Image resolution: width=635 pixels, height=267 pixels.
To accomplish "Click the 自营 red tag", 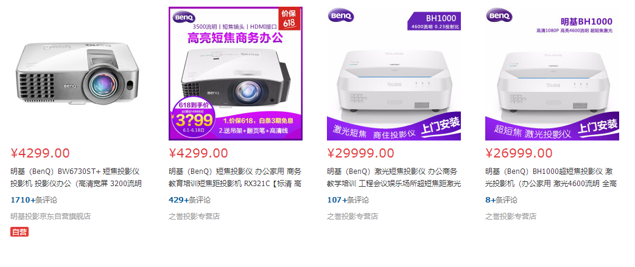I will [19, 232].
